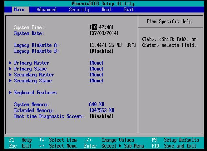Open the Keyboard Features submenu
The image size is (207, 151).
point(35,93)
